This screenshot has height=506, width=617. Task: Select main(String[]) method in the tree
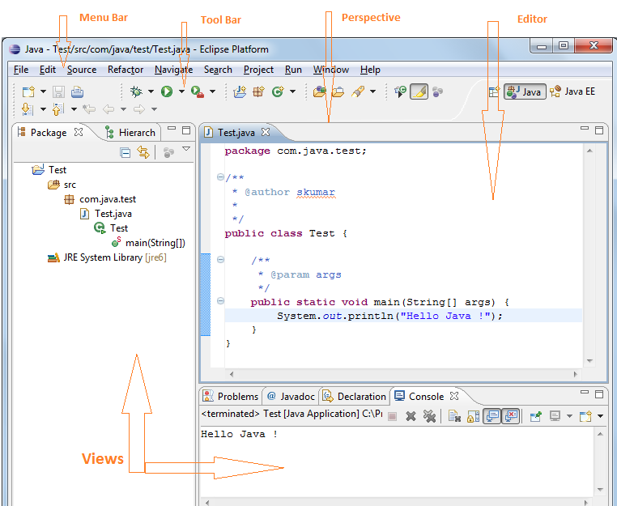pos(148,243)
